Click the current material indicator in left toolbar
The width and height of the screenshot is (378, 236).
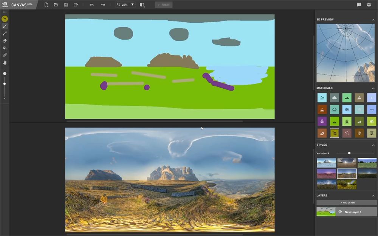(x=5, y=19)
